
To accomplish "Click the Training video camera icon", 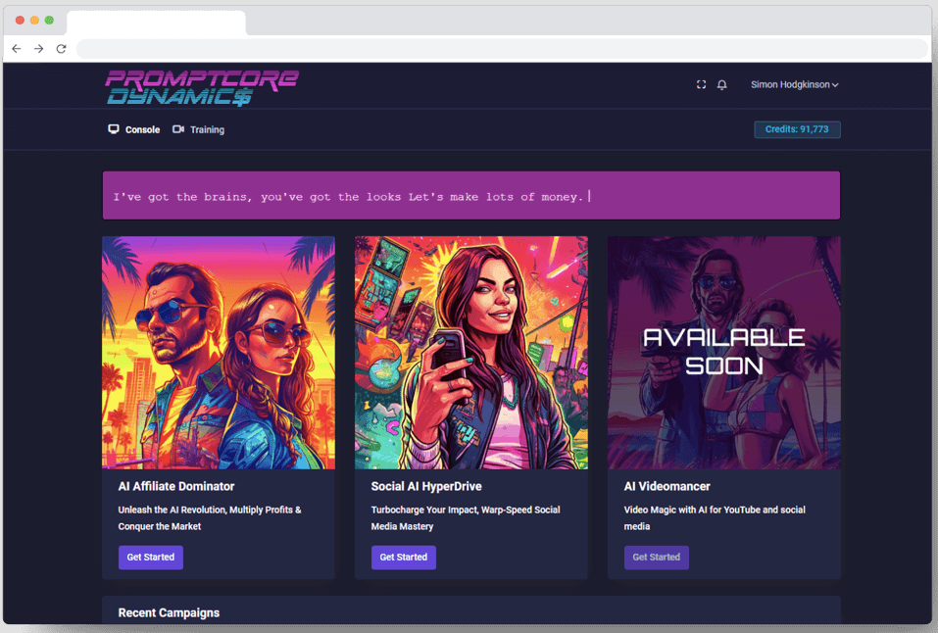I will pos(178,129).
